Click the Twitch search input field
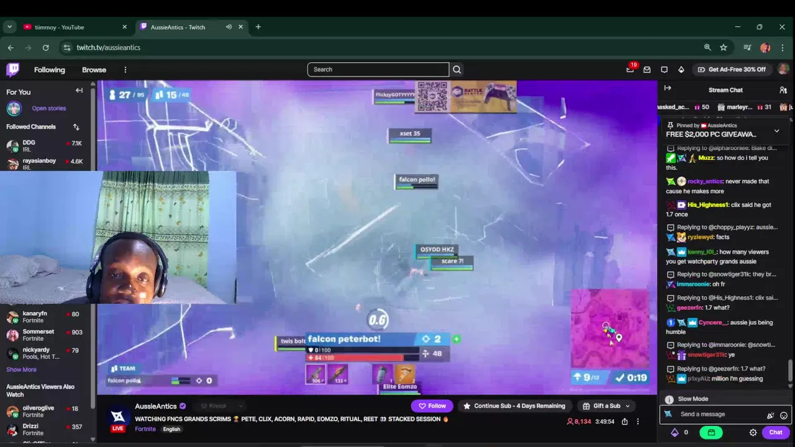The width and height of the screenshot is (795, 447). [x=378, y=70]
